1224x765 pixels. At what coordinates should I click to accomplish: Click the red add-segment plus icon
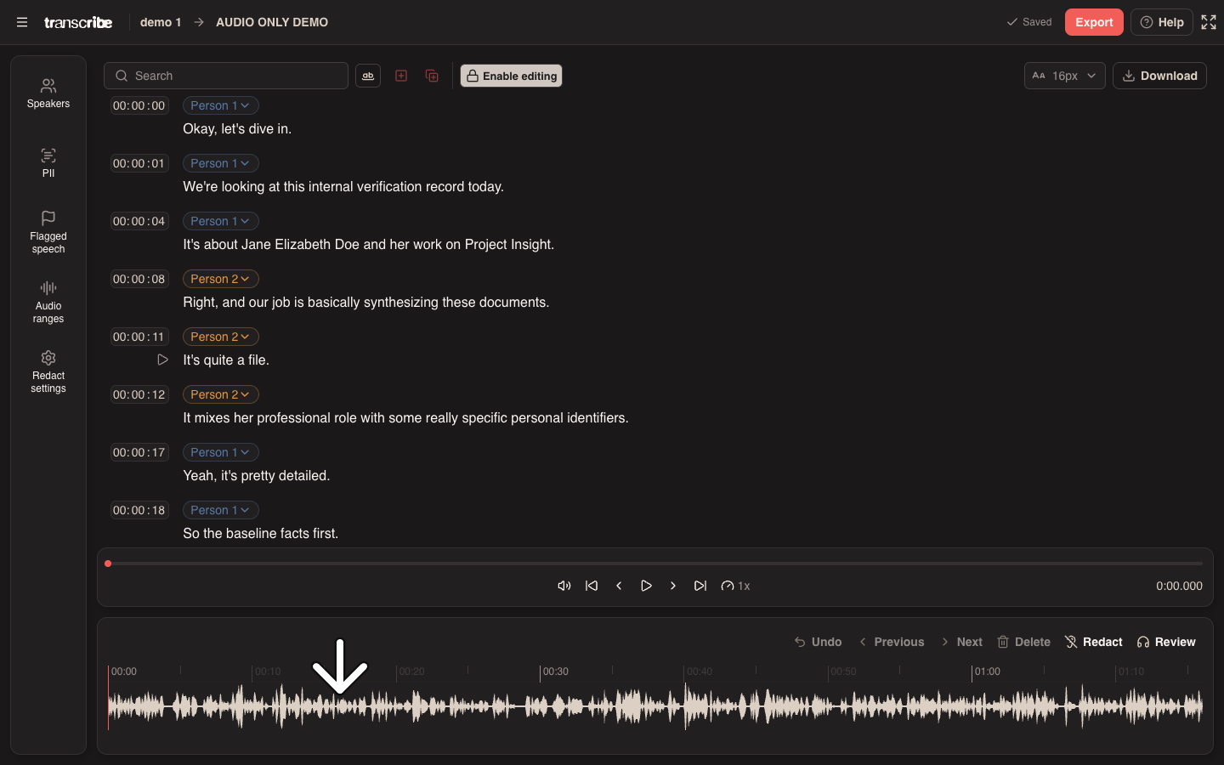401,76
